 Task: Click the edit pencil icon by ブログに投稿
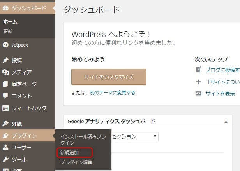[199, 70]
